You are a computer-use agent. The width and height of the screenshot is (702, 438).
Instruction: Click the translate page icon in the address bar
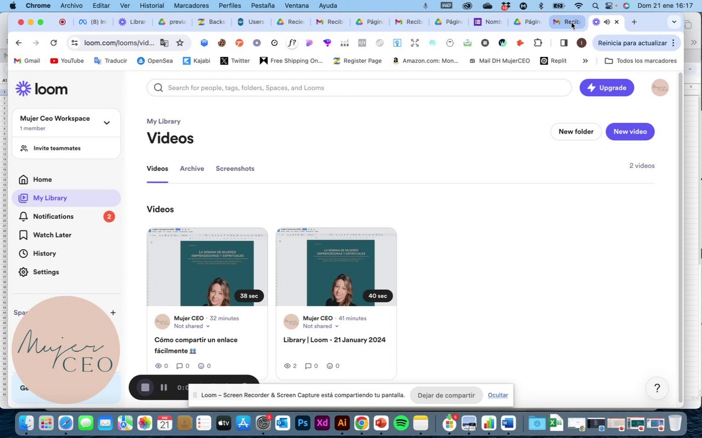click(x=164, y=43)
